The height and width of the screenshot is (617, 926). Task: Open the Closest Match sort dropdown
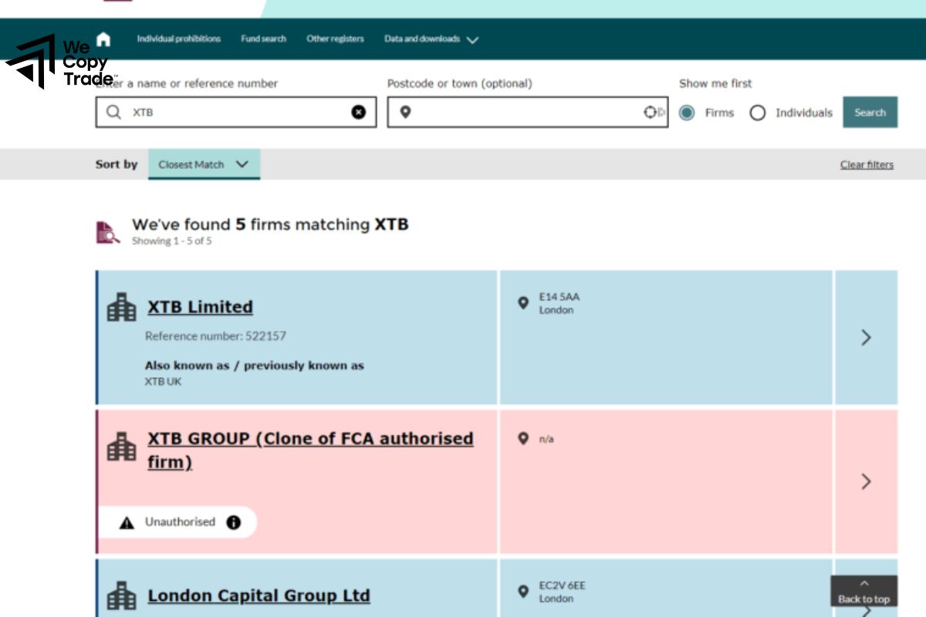(x=204, y=164)
